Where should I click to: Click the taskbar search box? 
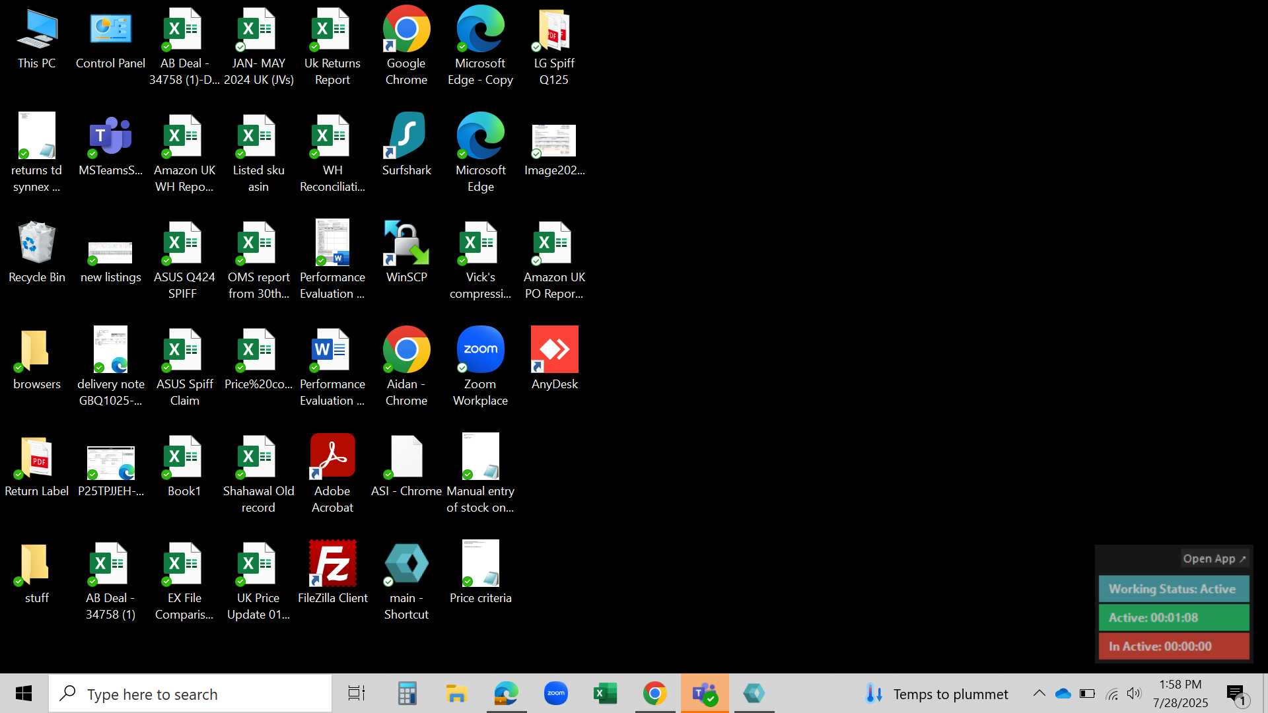tap(190, 693)
